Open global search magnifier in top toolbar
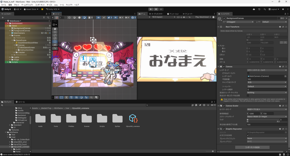The width and height of the screenshot is (290, 156). 265,9
